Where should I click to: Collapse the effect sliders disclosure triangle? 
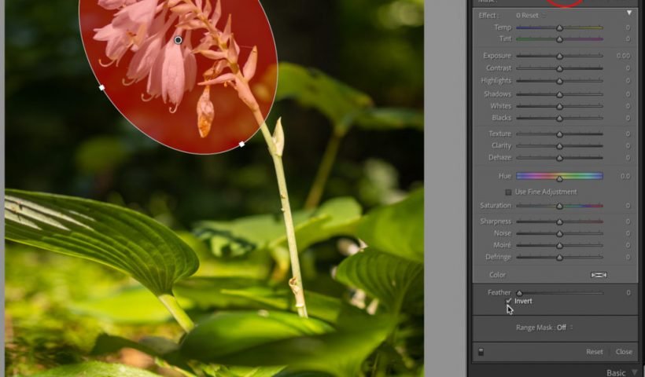coord(629,13)
